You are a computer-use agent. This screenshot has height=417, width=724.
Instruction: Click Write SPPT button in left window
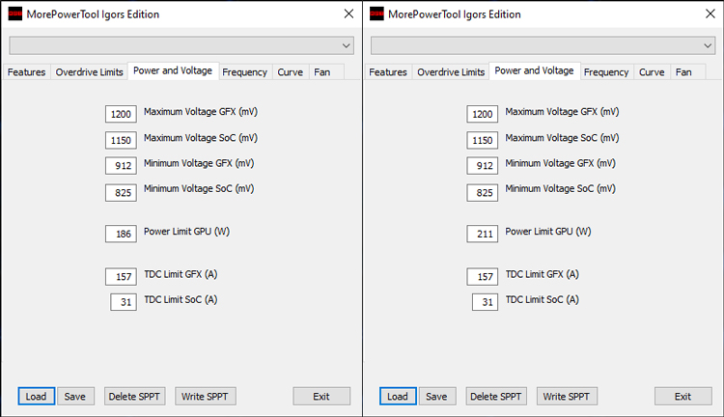pos(205,396)
